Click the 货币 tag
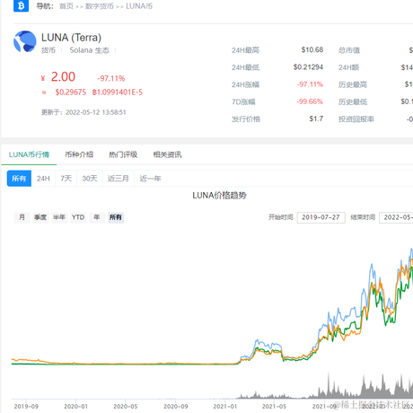The image size is (413, 413). click(x=48, y=50)
